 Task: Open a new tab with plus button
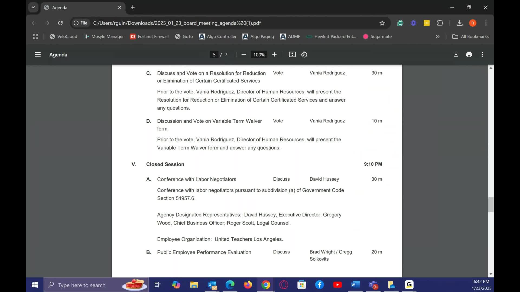pyautogui.click(x=133, y=7)
